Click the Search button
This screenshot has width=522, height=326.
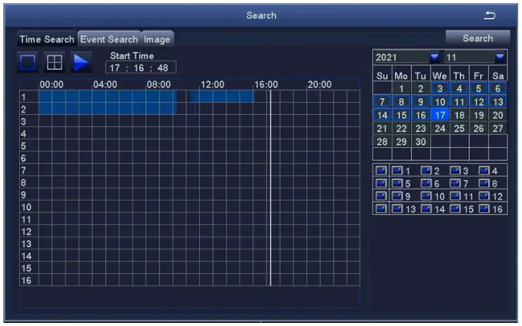click(477, 38)
